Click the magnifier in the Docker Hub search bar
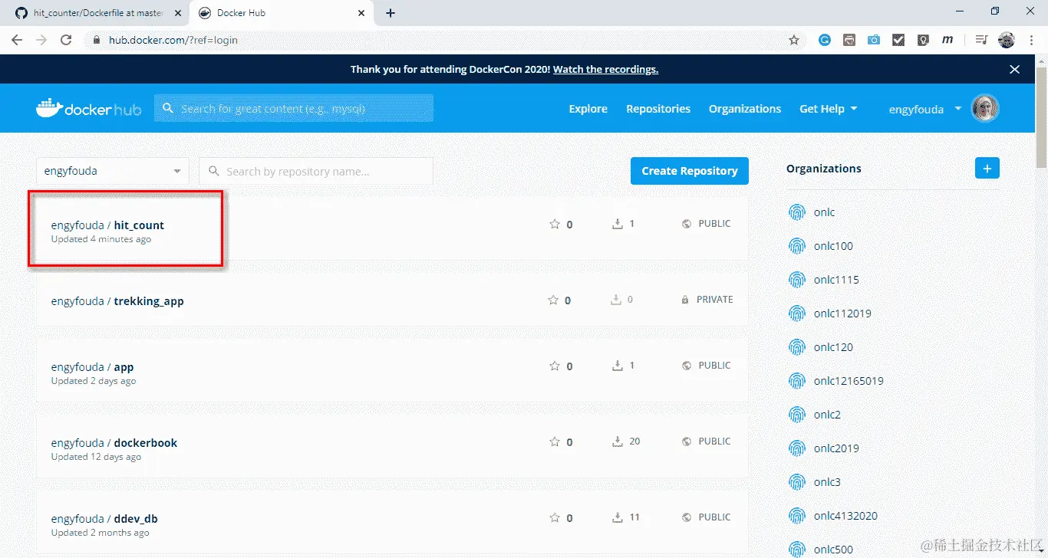Screen dimensions: 1048x558 [x=168, y=108]
